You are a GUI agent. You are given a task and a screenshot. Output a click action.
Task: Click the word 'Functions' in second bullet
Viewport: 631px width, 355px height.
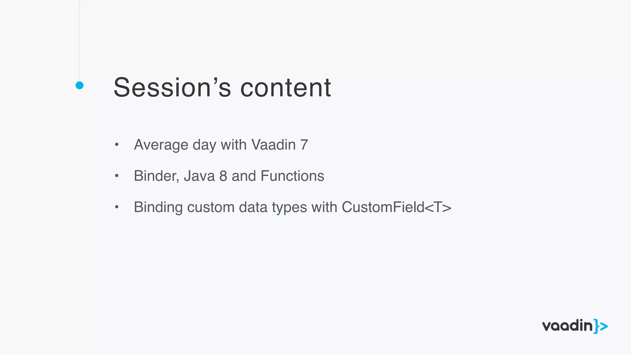click(292, 176)
